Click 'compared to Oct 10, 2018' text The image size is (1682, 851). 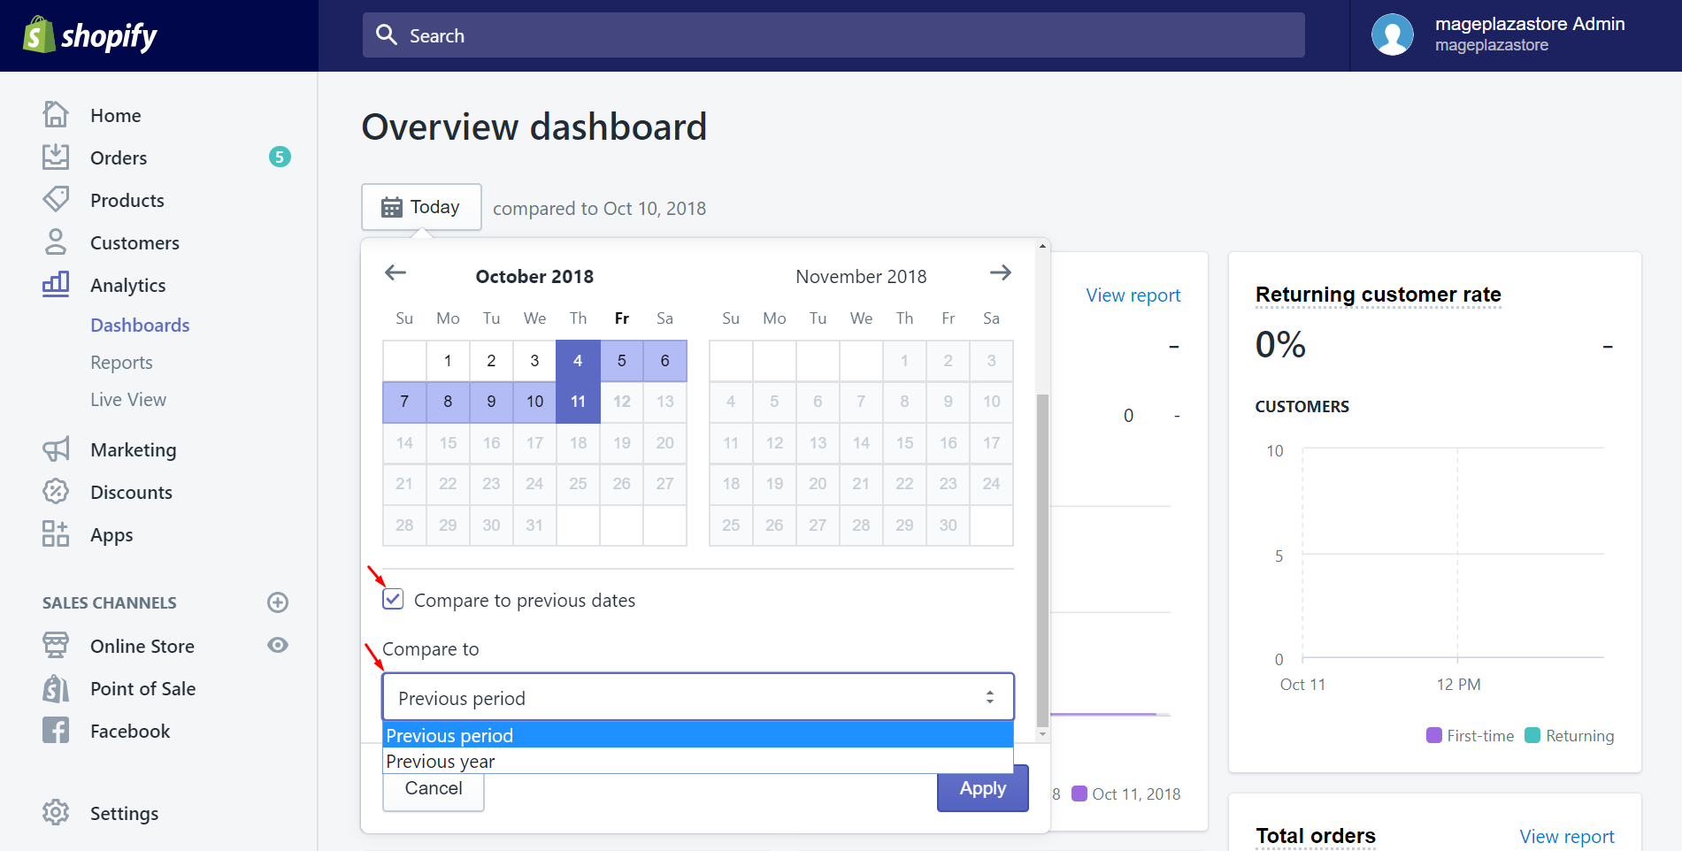tap(599, 209)
